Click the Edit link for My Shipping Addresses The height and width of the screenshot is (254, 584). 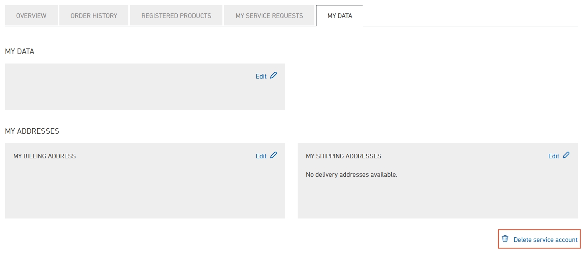(x=553, y=156)
